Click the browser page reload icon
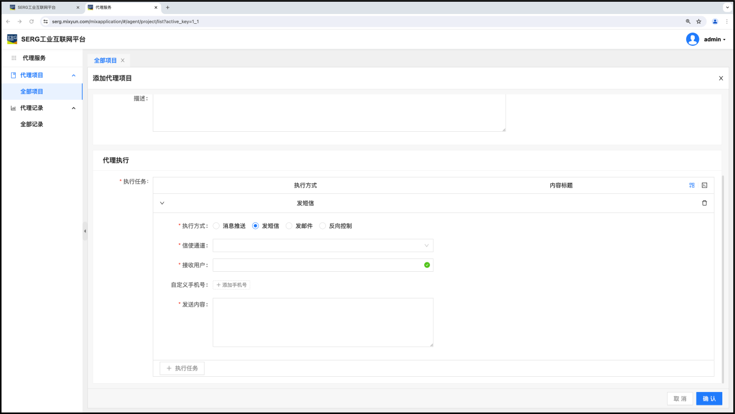This screenshot has height=414, width=735. pyautogui.click(x=31, y=21)
